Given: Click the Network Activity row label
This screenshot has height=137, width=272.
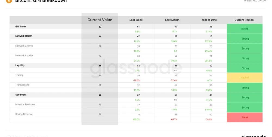Looking at the screenshot, I should pos(24,56).
